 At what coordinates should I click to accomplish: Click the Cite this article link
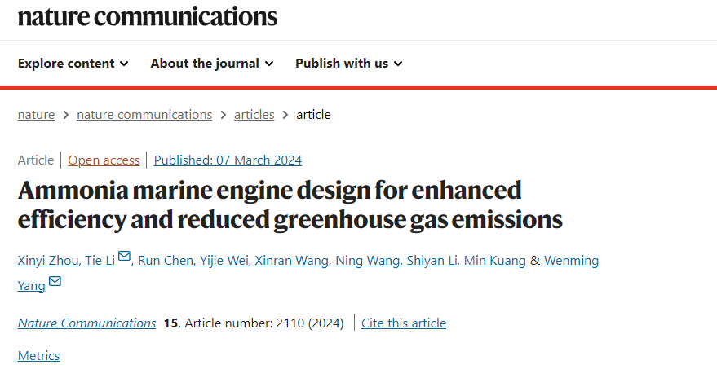click(404, 323)
